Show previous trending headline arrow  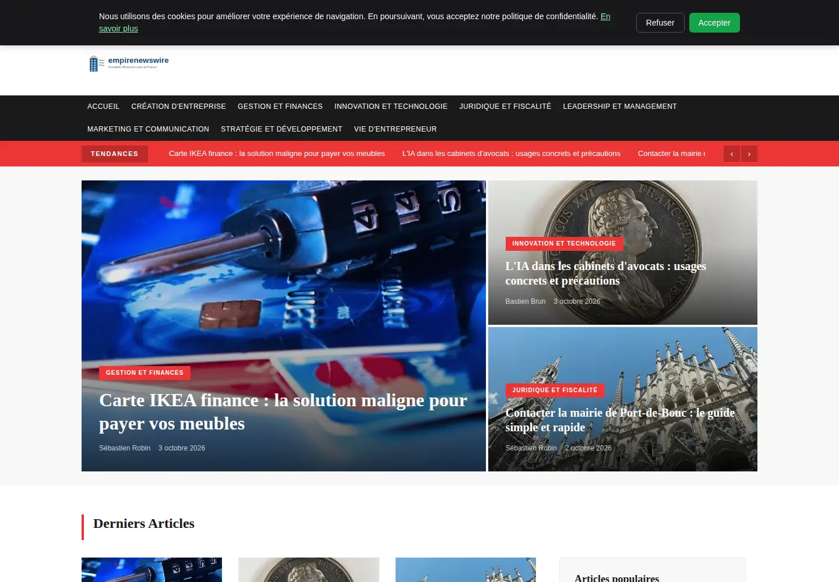pyautogui.click(x=732, y=154)
